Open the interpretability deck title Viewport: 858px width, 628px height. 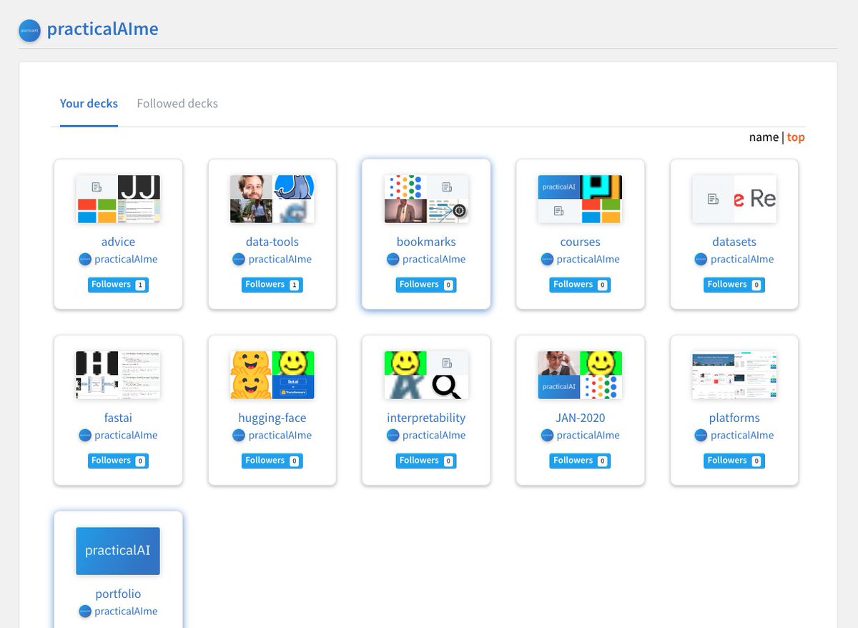pos(426,418)
